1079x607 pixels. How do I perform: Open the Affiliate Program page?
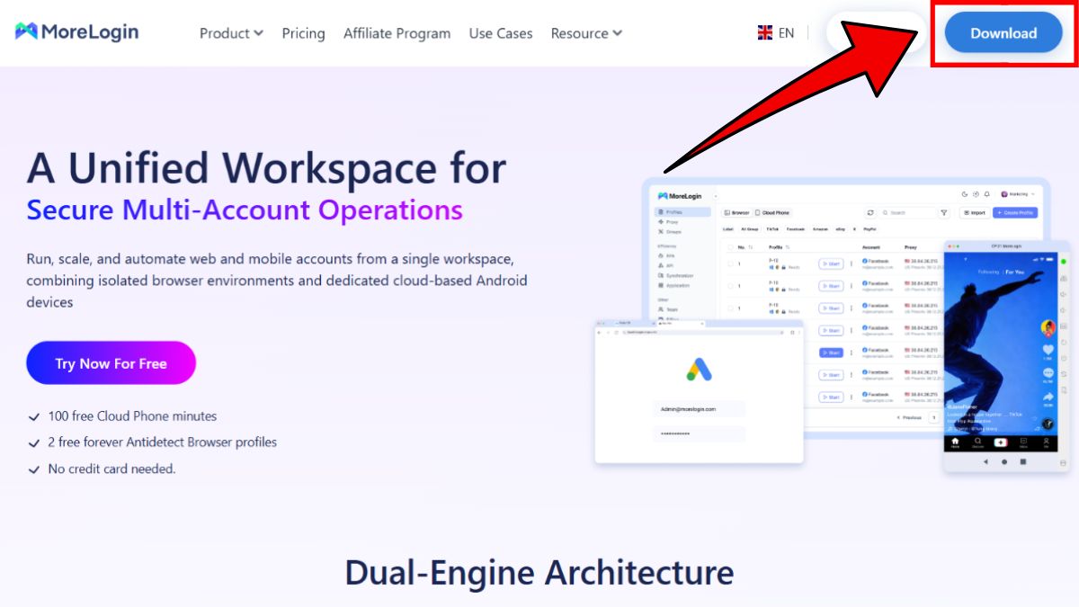pos(397,33)
